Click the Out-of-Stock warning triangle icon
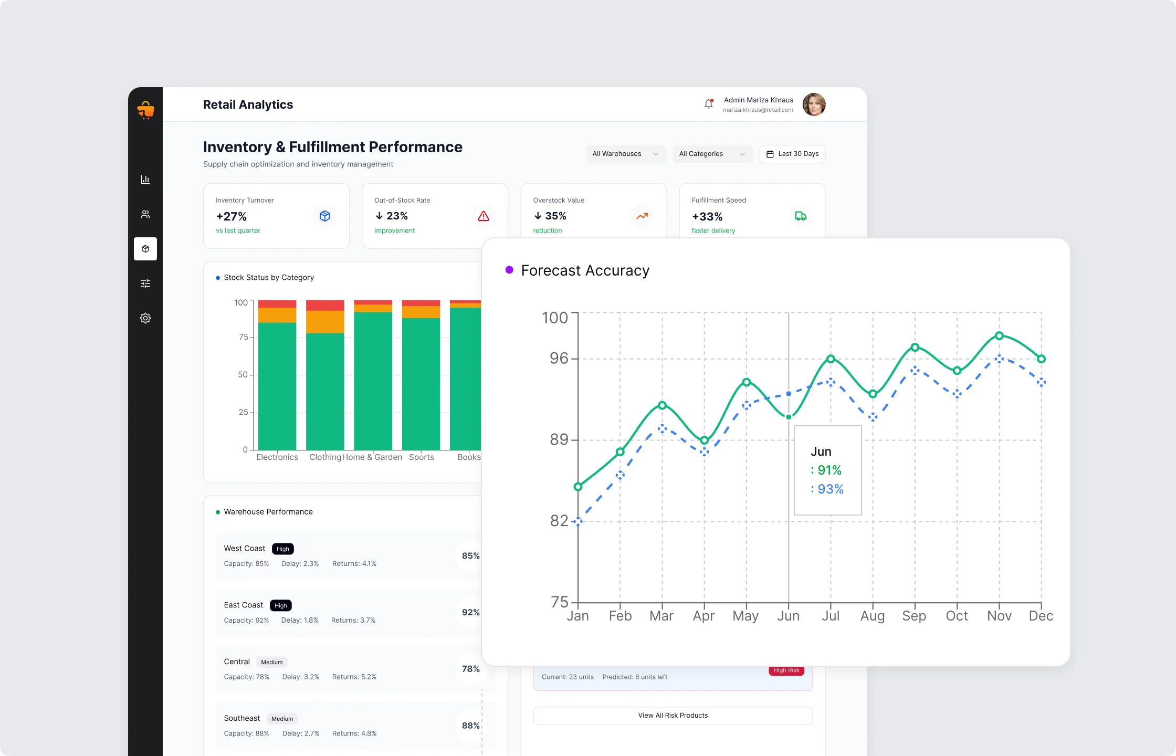Screen dimensions: 1176x756 pyautogui.click(x=484, y=216)
